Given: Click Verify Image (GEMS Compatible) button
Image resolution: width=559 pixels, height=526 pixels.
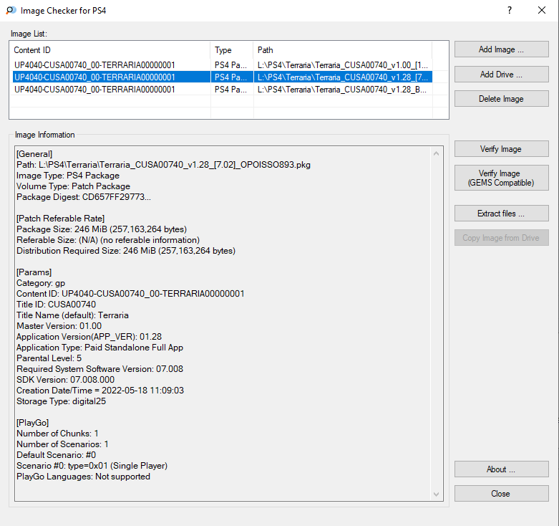Looking at the screenshot, I should click(501, 178).
